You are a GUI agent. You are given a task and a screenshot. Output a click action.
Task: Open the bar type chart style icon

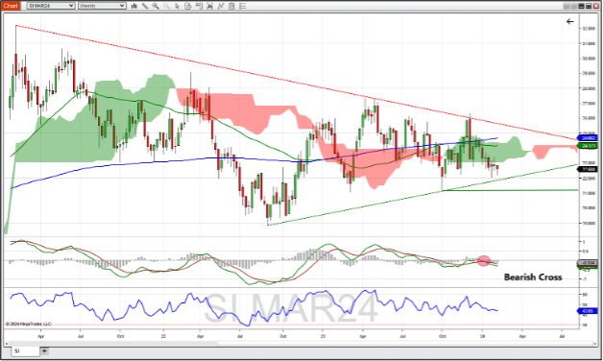pyautogui.click(x=134, y=6)
